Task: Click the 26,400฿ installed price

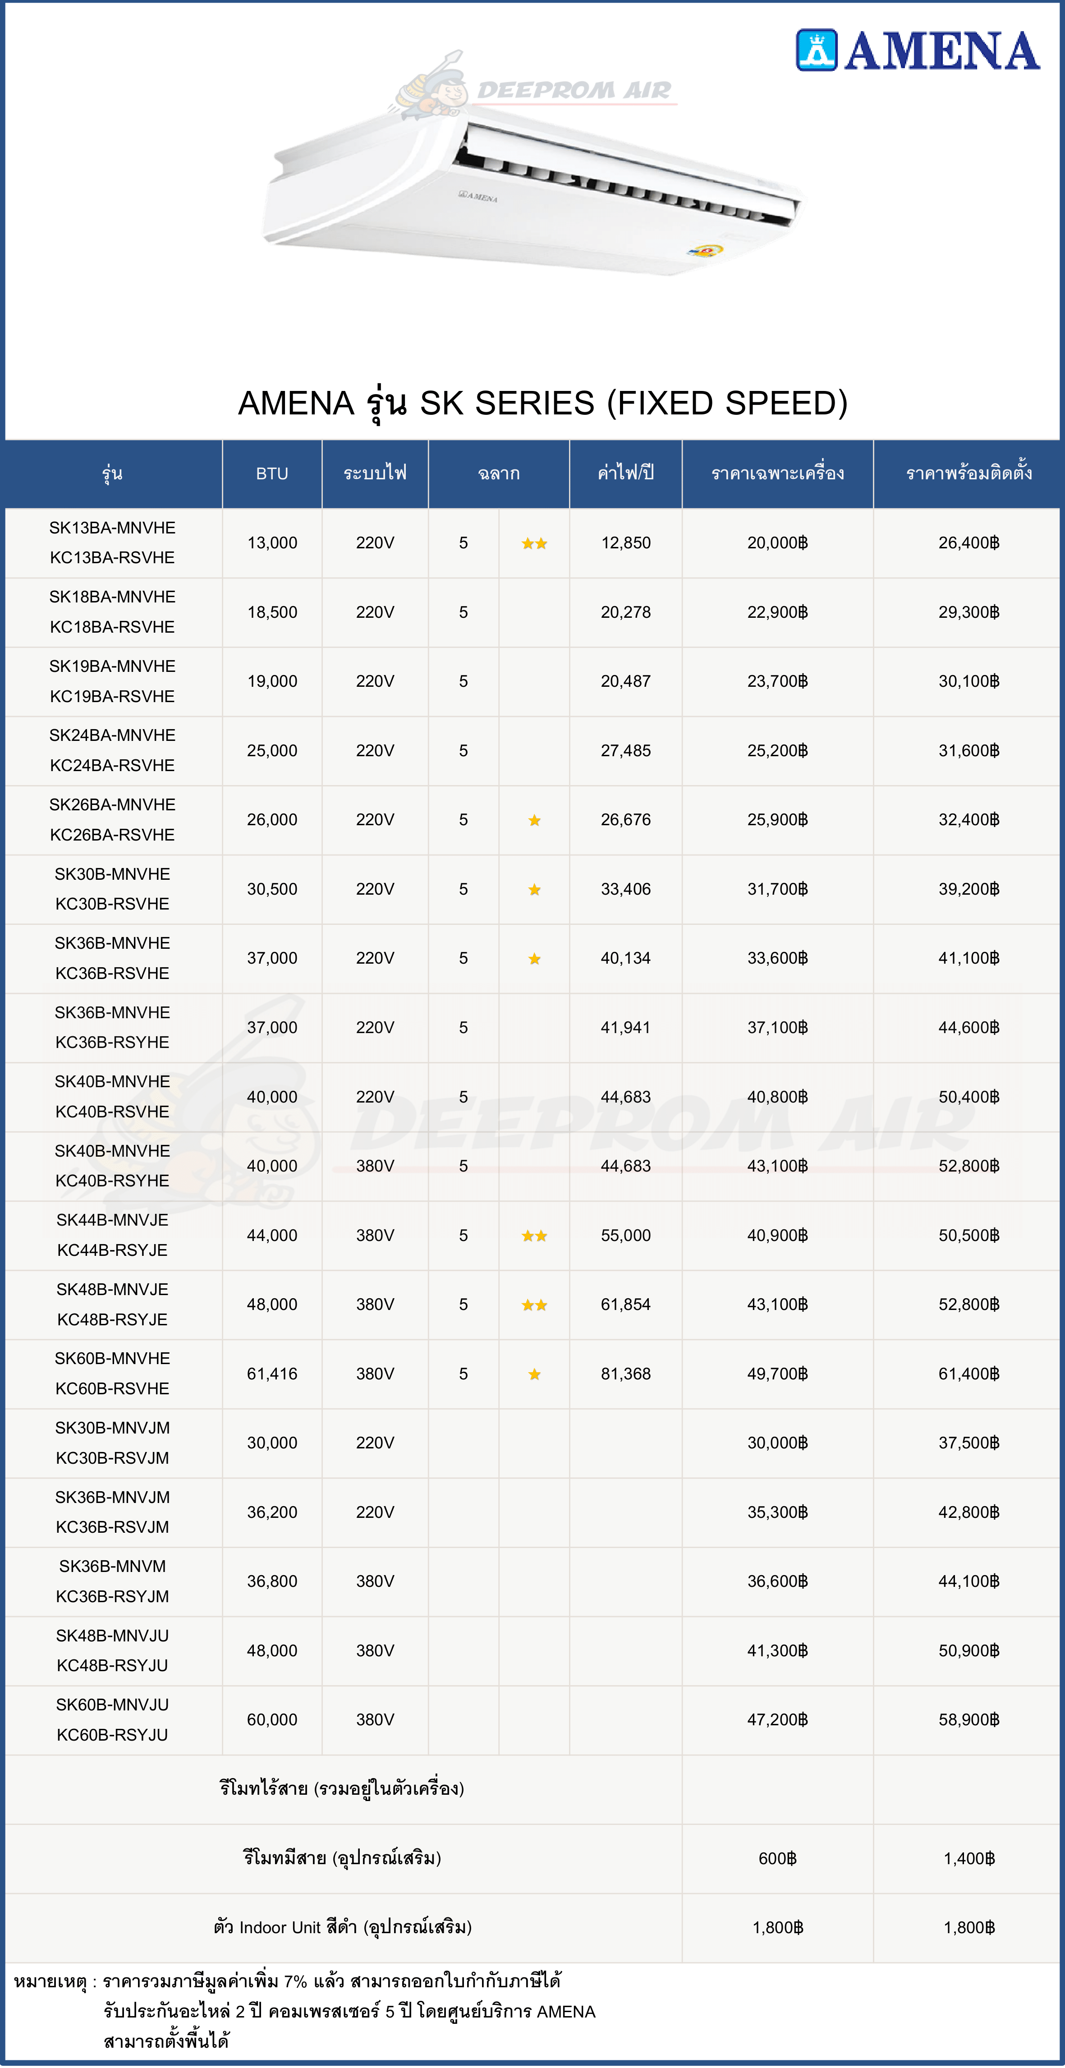Action: [969, 542]
